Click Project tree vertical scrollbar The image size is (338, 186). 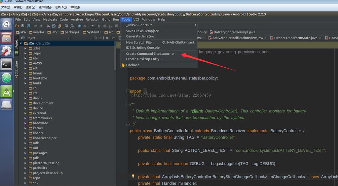coord(115,55)
